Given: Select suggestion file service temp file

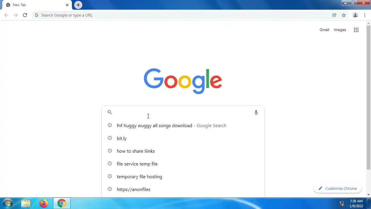Looking at the screenshot, I should [183, 164].
